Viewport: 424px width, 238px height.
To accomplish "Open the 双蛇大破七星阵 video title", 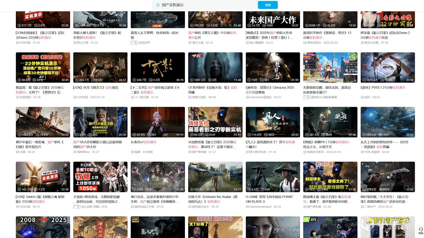I will [98, 35].
